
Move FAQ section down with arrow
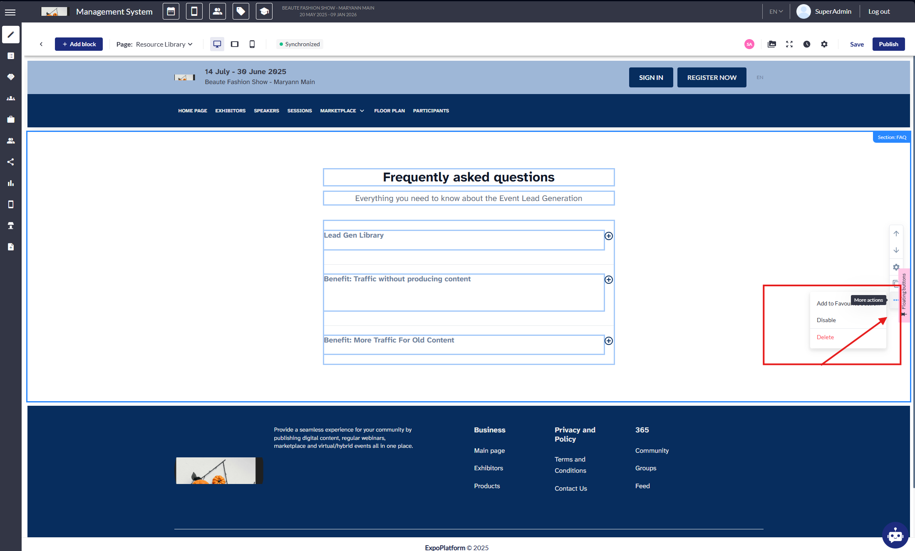(x=896, y=250)
